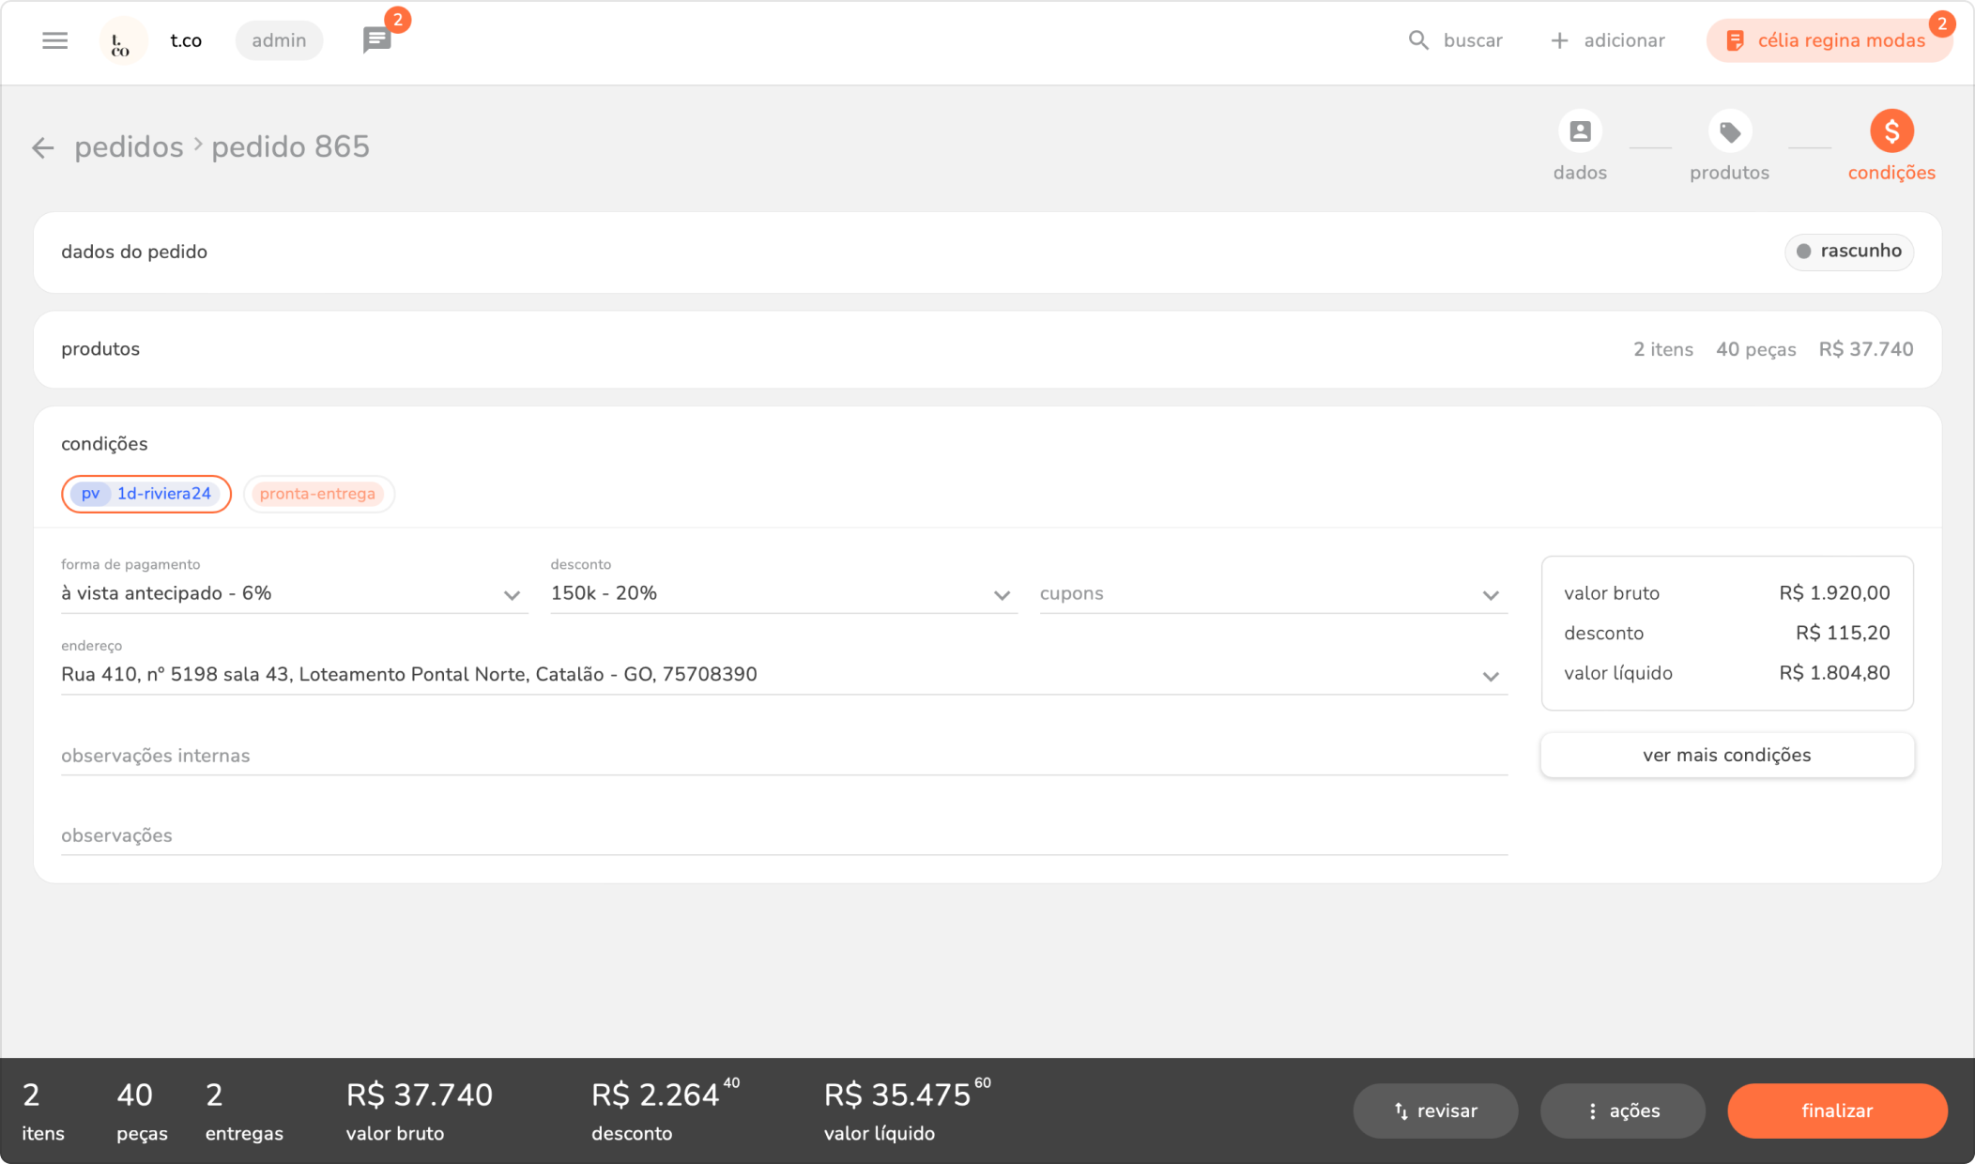Screen dimensions: 1975x1164
Task: Click ver mais condições button
Action: click(x=1726, y=756)
